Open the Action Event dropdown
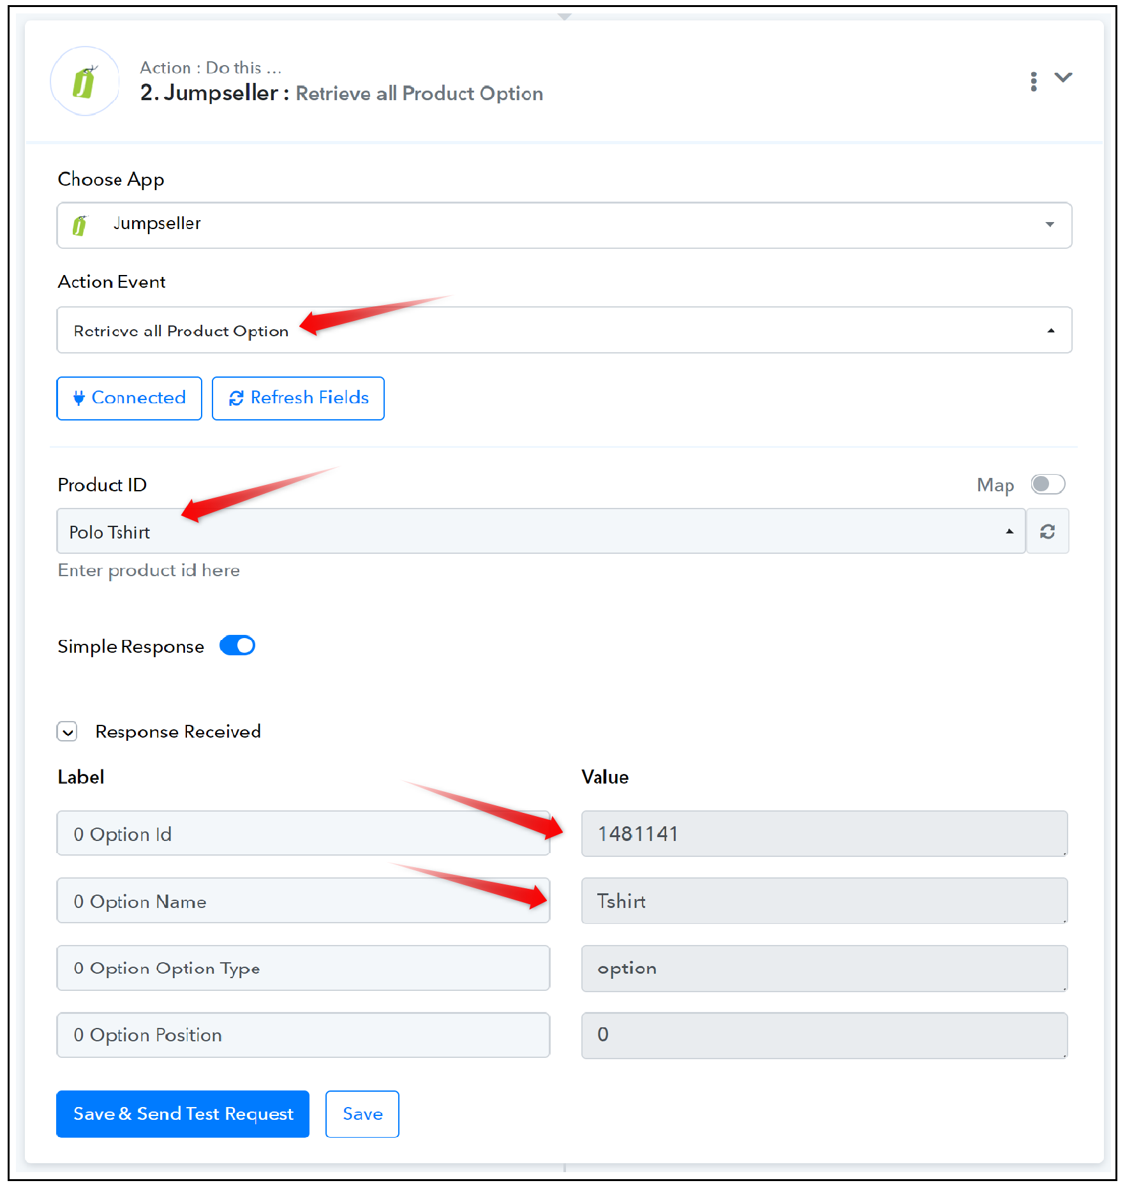Image resolution: width=1125 pixels, height=1190 pixels. point(564,330)
